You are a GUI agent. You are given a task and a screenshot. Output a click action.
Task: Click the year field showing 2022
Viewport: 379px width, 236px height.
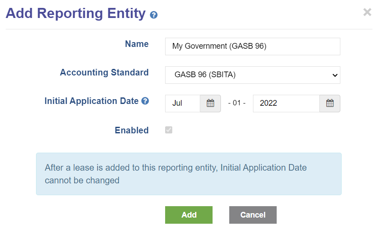pyautogui.click(x=286, y=103)
